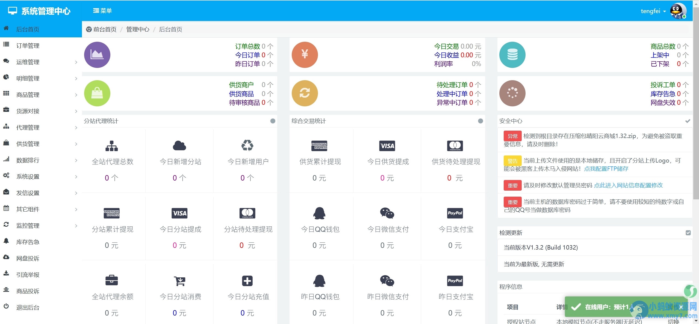Click the QQ penguin icon above 今日QQ钱包
Viewport: 699px width, 324px height.
pyautogui.click(x=319, y=213)
